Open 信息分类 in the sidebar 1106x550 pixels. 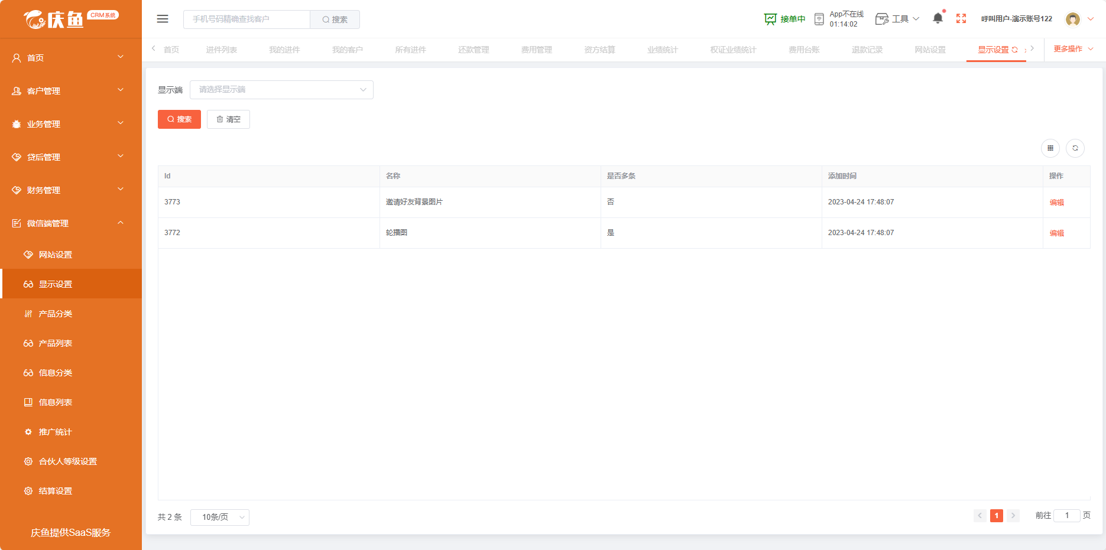(x=71, y=373)
